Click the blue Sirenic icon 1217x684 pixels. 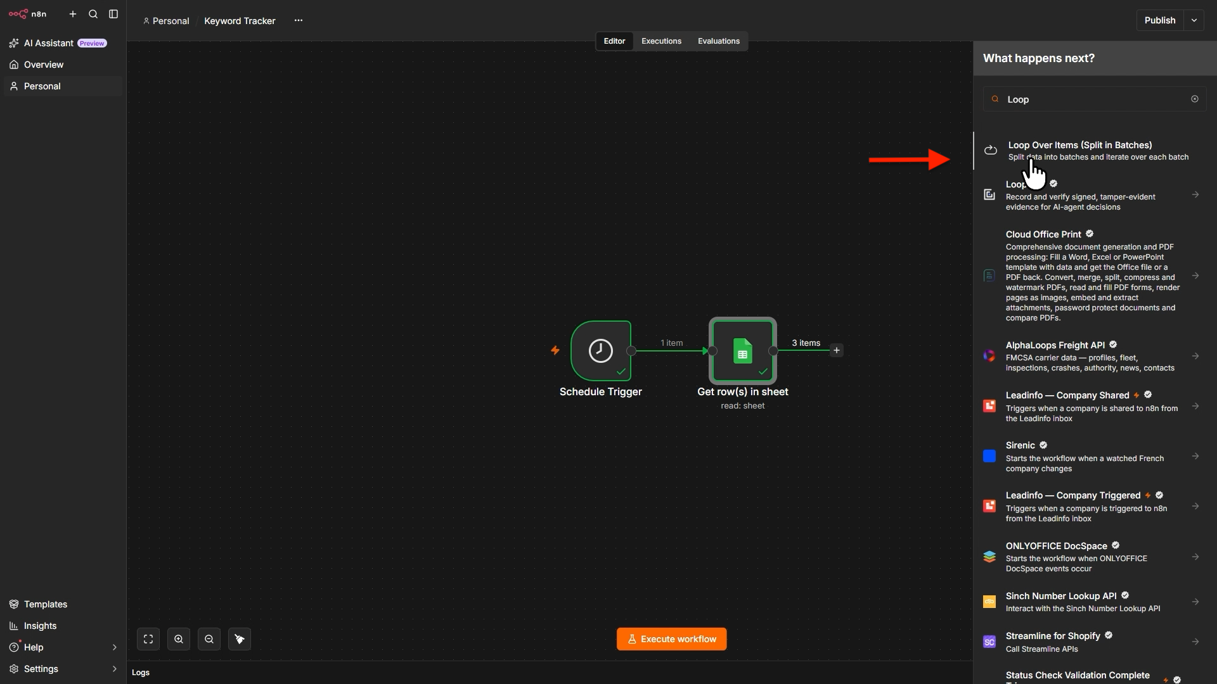pos(989,456)
